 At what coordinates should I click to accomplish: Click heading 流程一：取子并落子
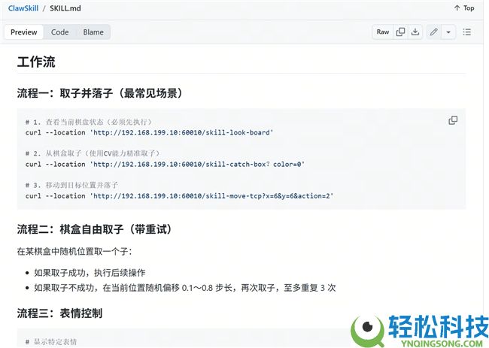[x=100, y=93]
